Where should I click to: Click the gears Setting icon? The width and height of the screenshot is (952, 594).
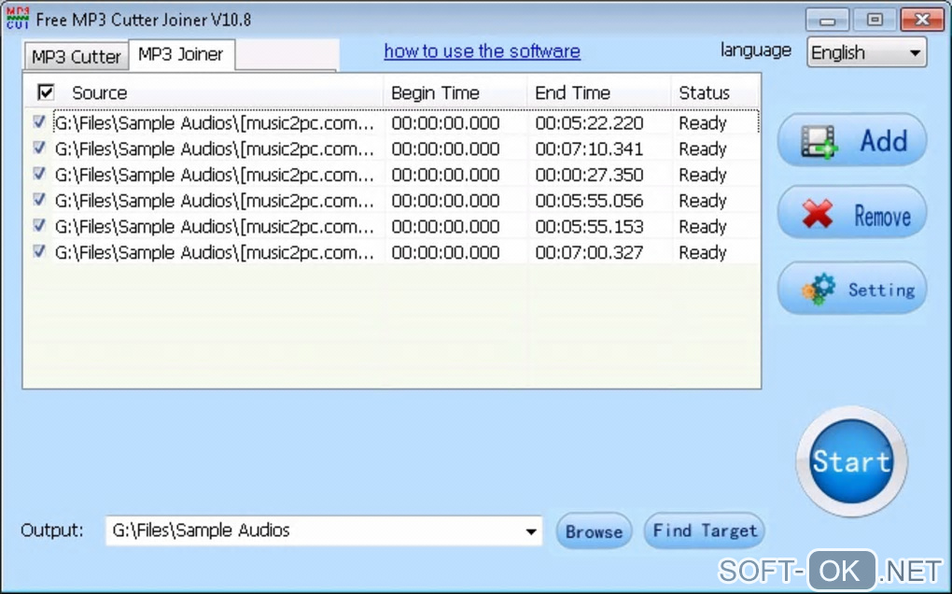click(x=819, y=290)
